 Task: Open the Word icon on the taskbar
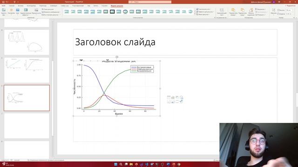(168, 164)
